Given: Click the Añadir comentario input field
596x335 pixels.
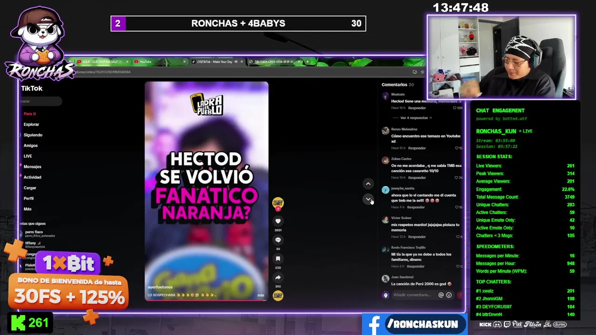Looking at the screenshot, I should point(413,295).
